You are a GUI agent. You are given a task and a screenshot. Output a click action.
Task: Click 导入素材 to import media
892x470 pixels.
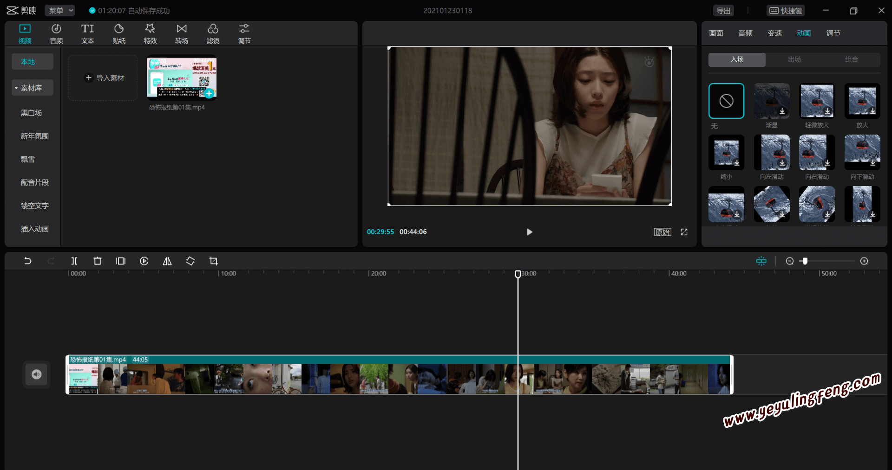[x=103, y=78]
